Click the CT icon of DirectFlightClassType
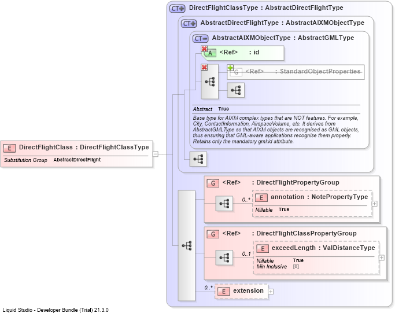395x313 pixels. (x=178, y=9)
